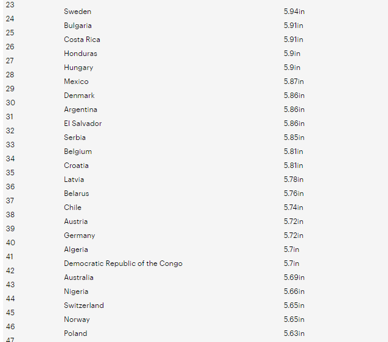Select Denmark in the table
The height and width of the screenshot is (342, 388).
coord(79,96)
